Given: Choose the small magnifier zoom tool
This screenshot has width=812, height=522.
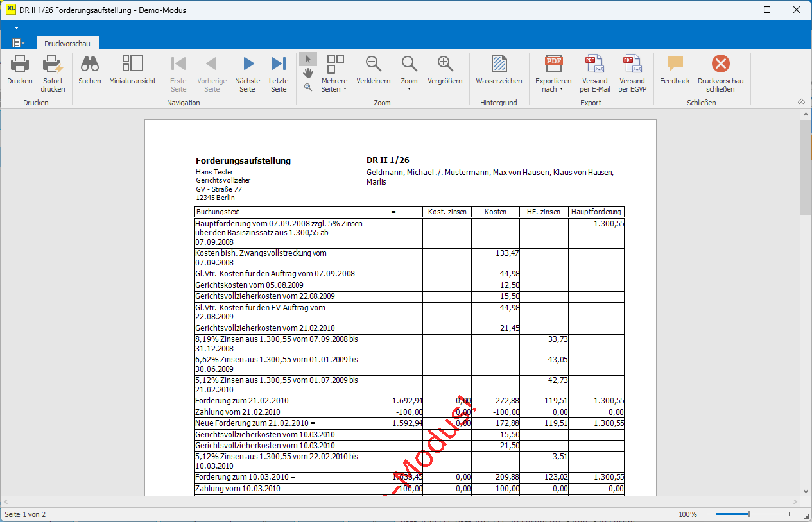Looking at the screenshot, I should click(308, 87).
